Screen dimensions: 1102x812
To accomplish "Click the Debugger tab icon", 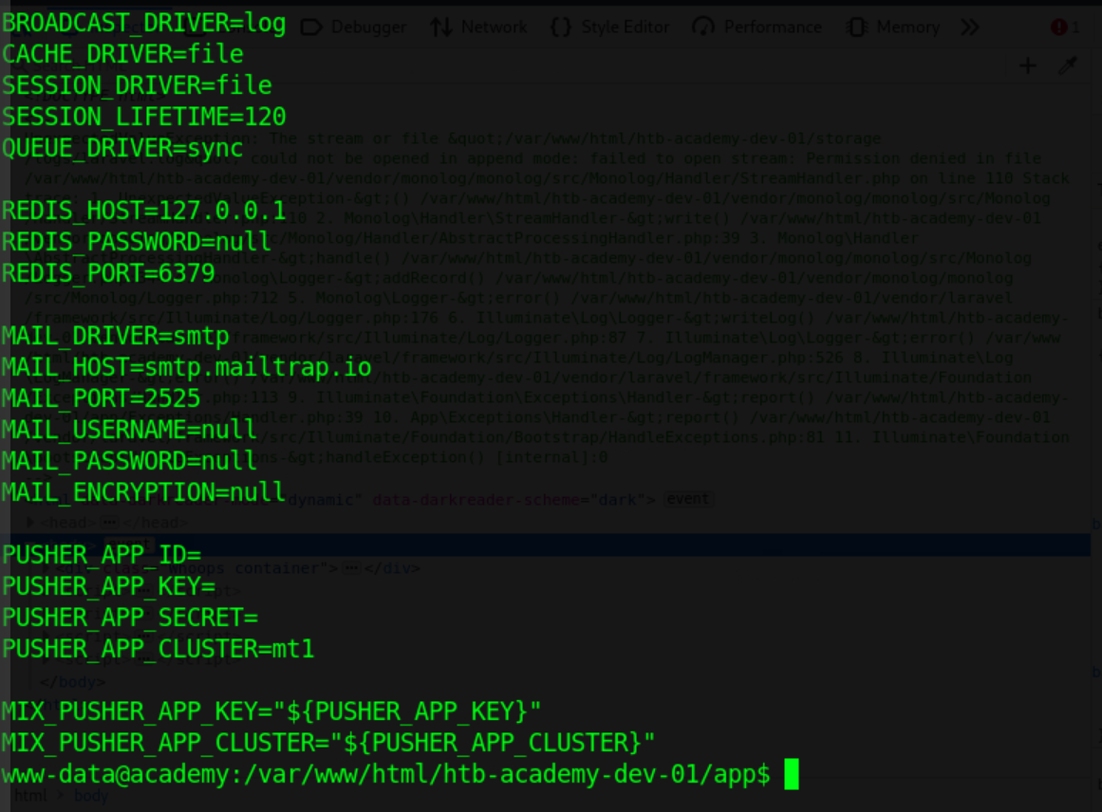I will point(311,28).
